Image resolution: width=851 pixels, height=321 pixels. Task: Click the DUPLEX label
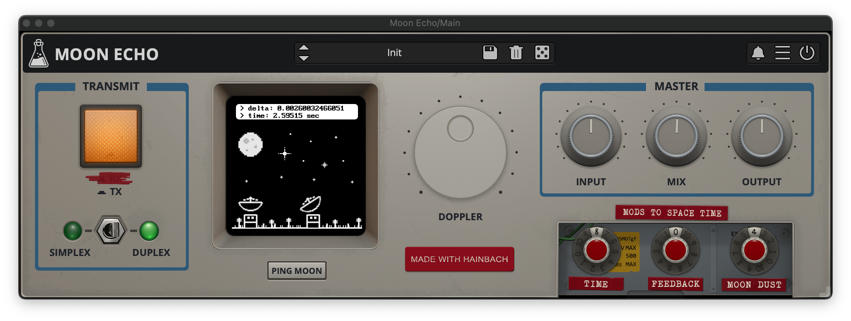[151, 253]
